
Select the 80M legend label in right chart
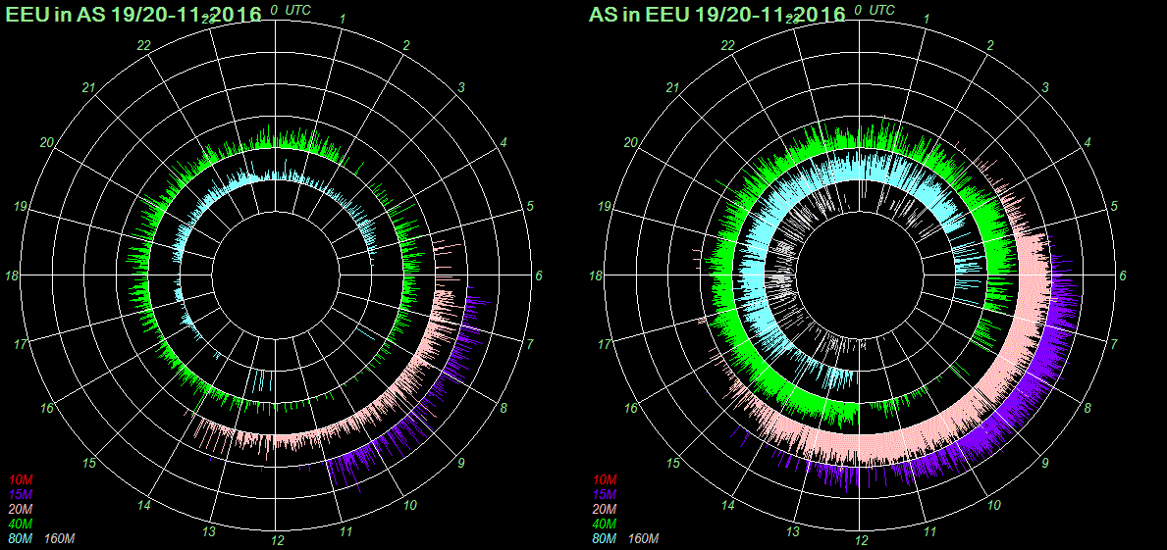(x=604, y=539)
